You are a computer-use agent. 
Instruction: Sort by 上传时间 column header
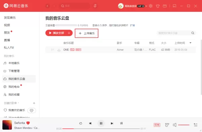(x=180, y=43)
